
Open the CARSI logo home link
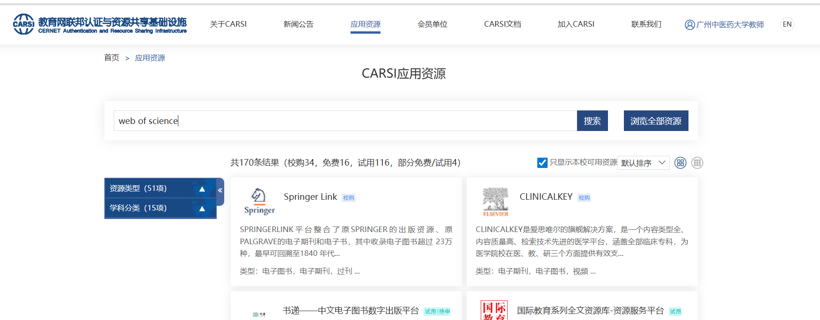pos(100,24)
